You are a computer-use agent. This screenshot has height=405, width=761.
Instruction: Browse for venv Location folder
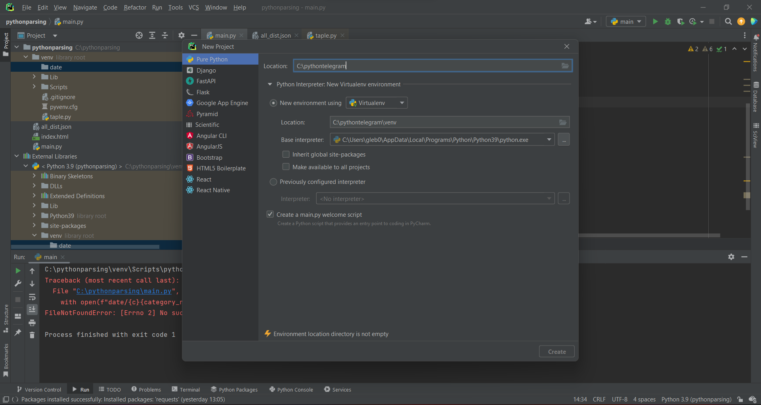click(563, 122)
